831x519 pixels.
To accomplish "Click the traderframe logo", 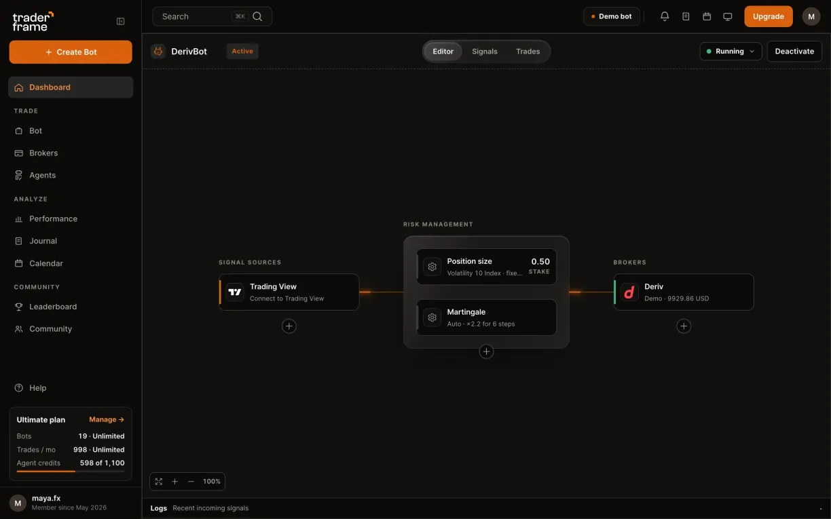I will click(33, 21).
